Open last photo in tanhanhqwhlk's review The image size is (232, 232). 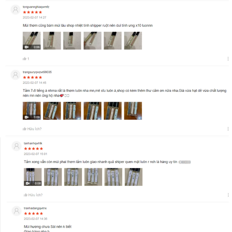[134, 177]
